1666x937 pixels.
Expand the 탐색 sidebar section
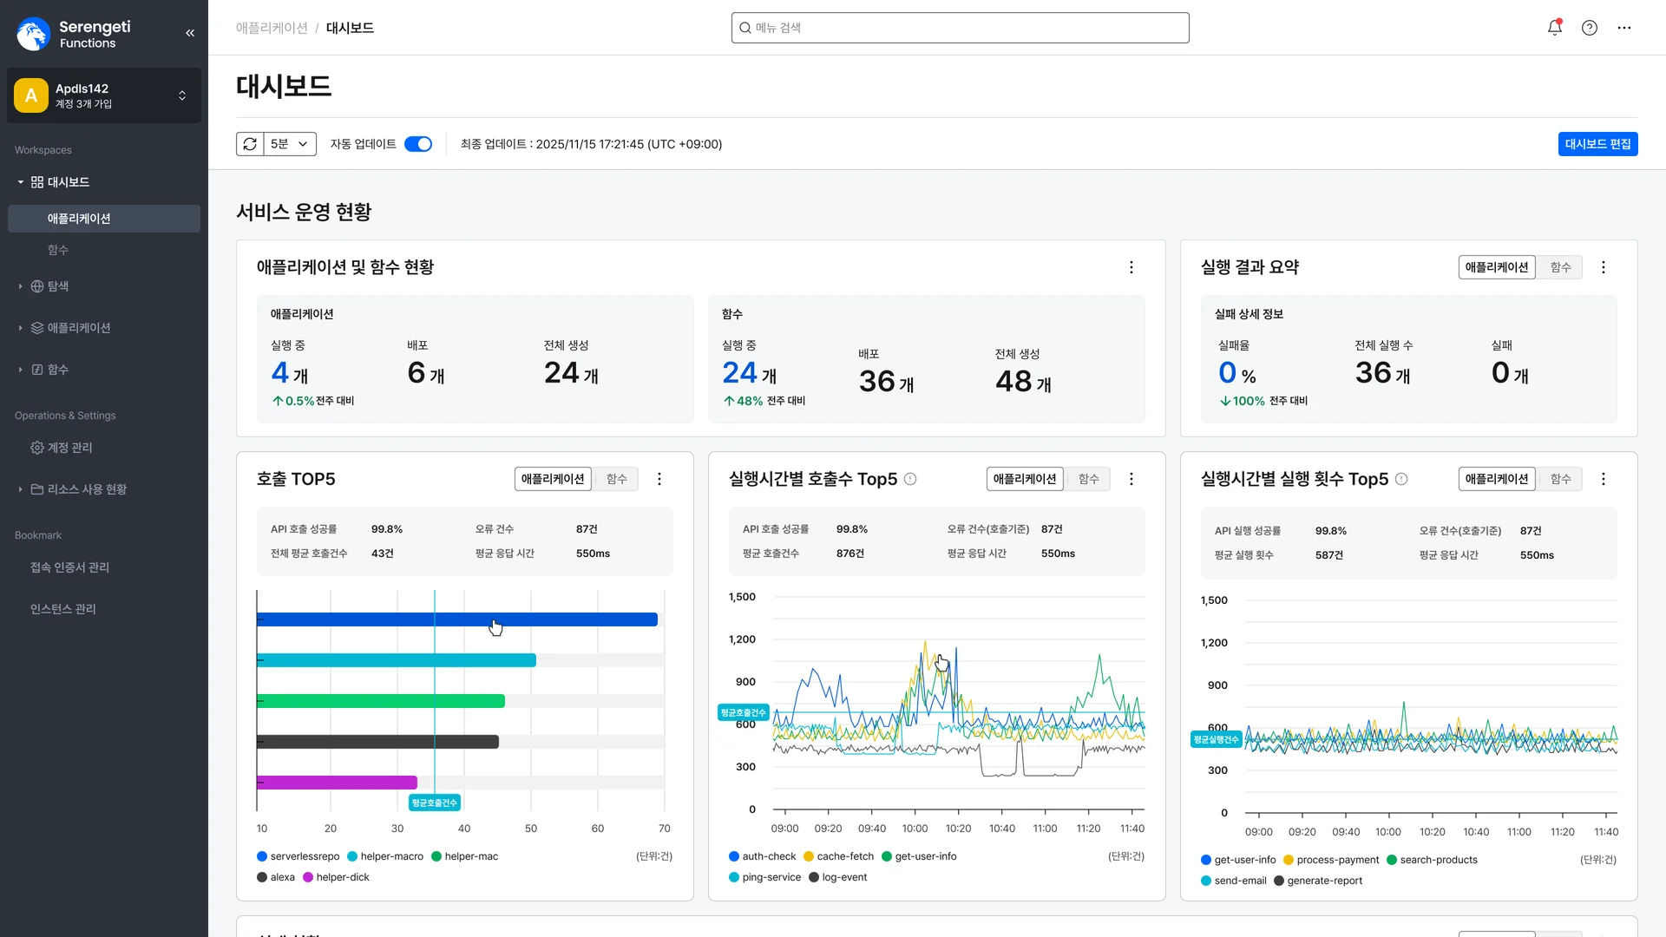[x=57, y=286]
